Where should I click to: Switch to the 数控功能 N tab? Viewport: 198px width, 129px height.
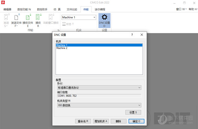[x=24, y=9]
